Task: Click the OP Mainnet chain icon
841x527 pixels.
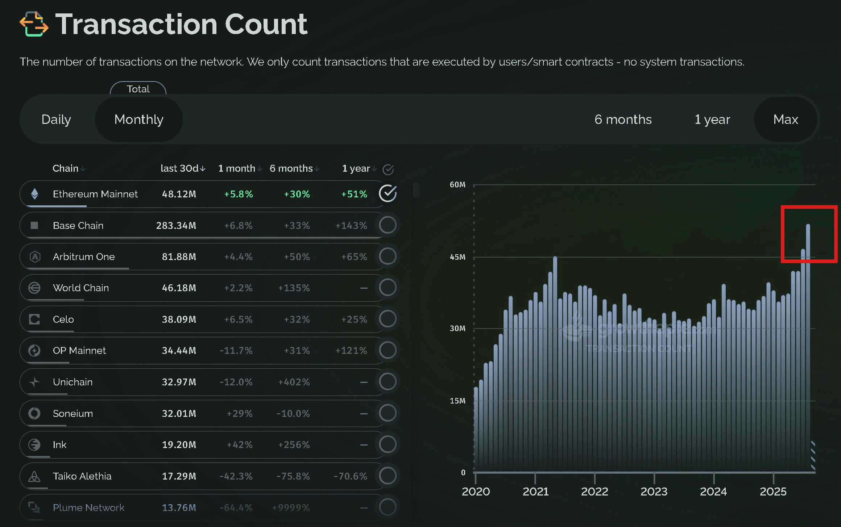Action: click(x=34, y=351)
